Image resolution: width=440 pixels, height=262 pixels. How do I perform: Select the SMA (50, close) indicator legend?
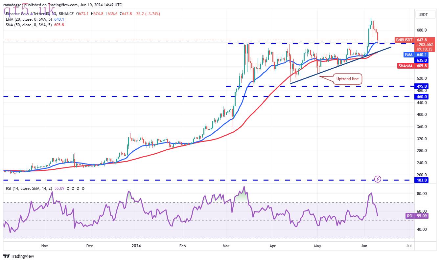35,25
